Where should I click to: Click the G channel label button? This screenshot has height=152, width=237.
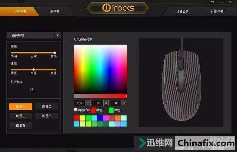(106, 103)
